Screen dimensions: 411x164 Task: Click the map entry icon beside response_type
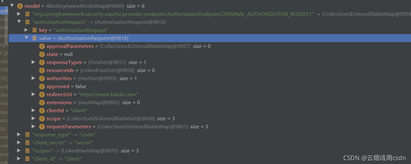pyautogui.click(x=27, y=135)
